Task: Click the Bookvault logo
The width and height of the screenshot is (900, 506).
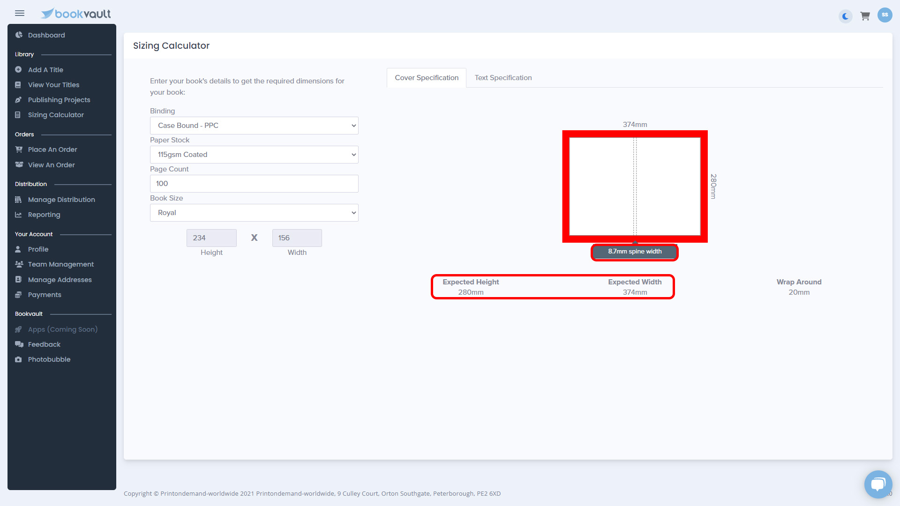Action: click(x=76, y=14)
